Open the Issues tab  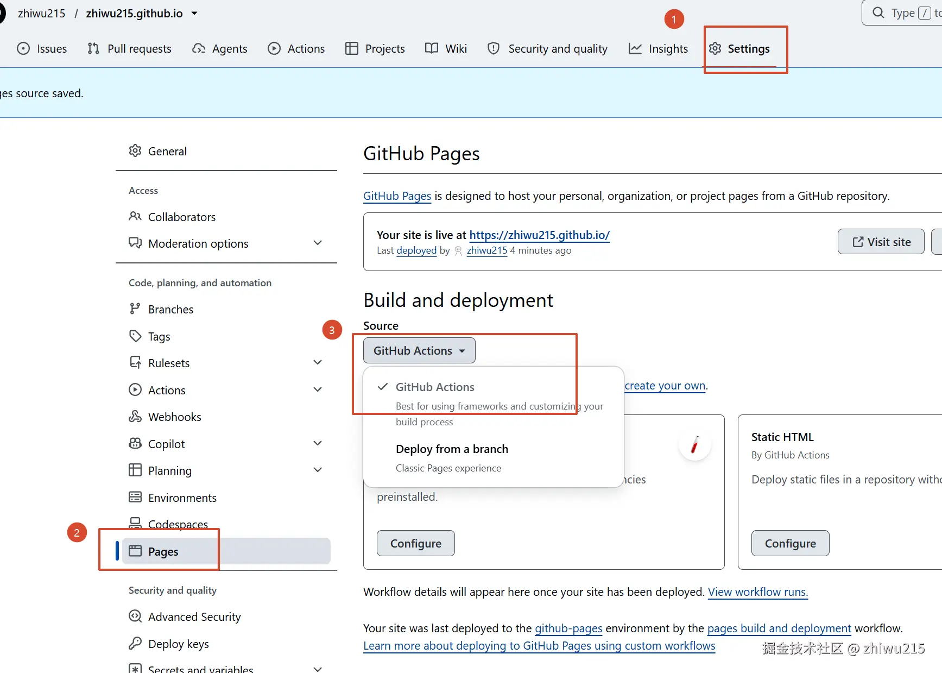(42, 49)
